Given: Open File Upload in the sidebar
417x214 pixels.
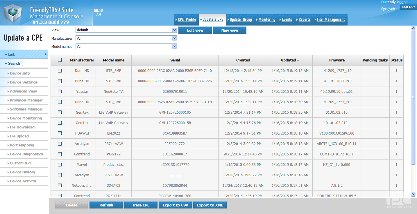Looking at the screenshot, I should [24, 136].
